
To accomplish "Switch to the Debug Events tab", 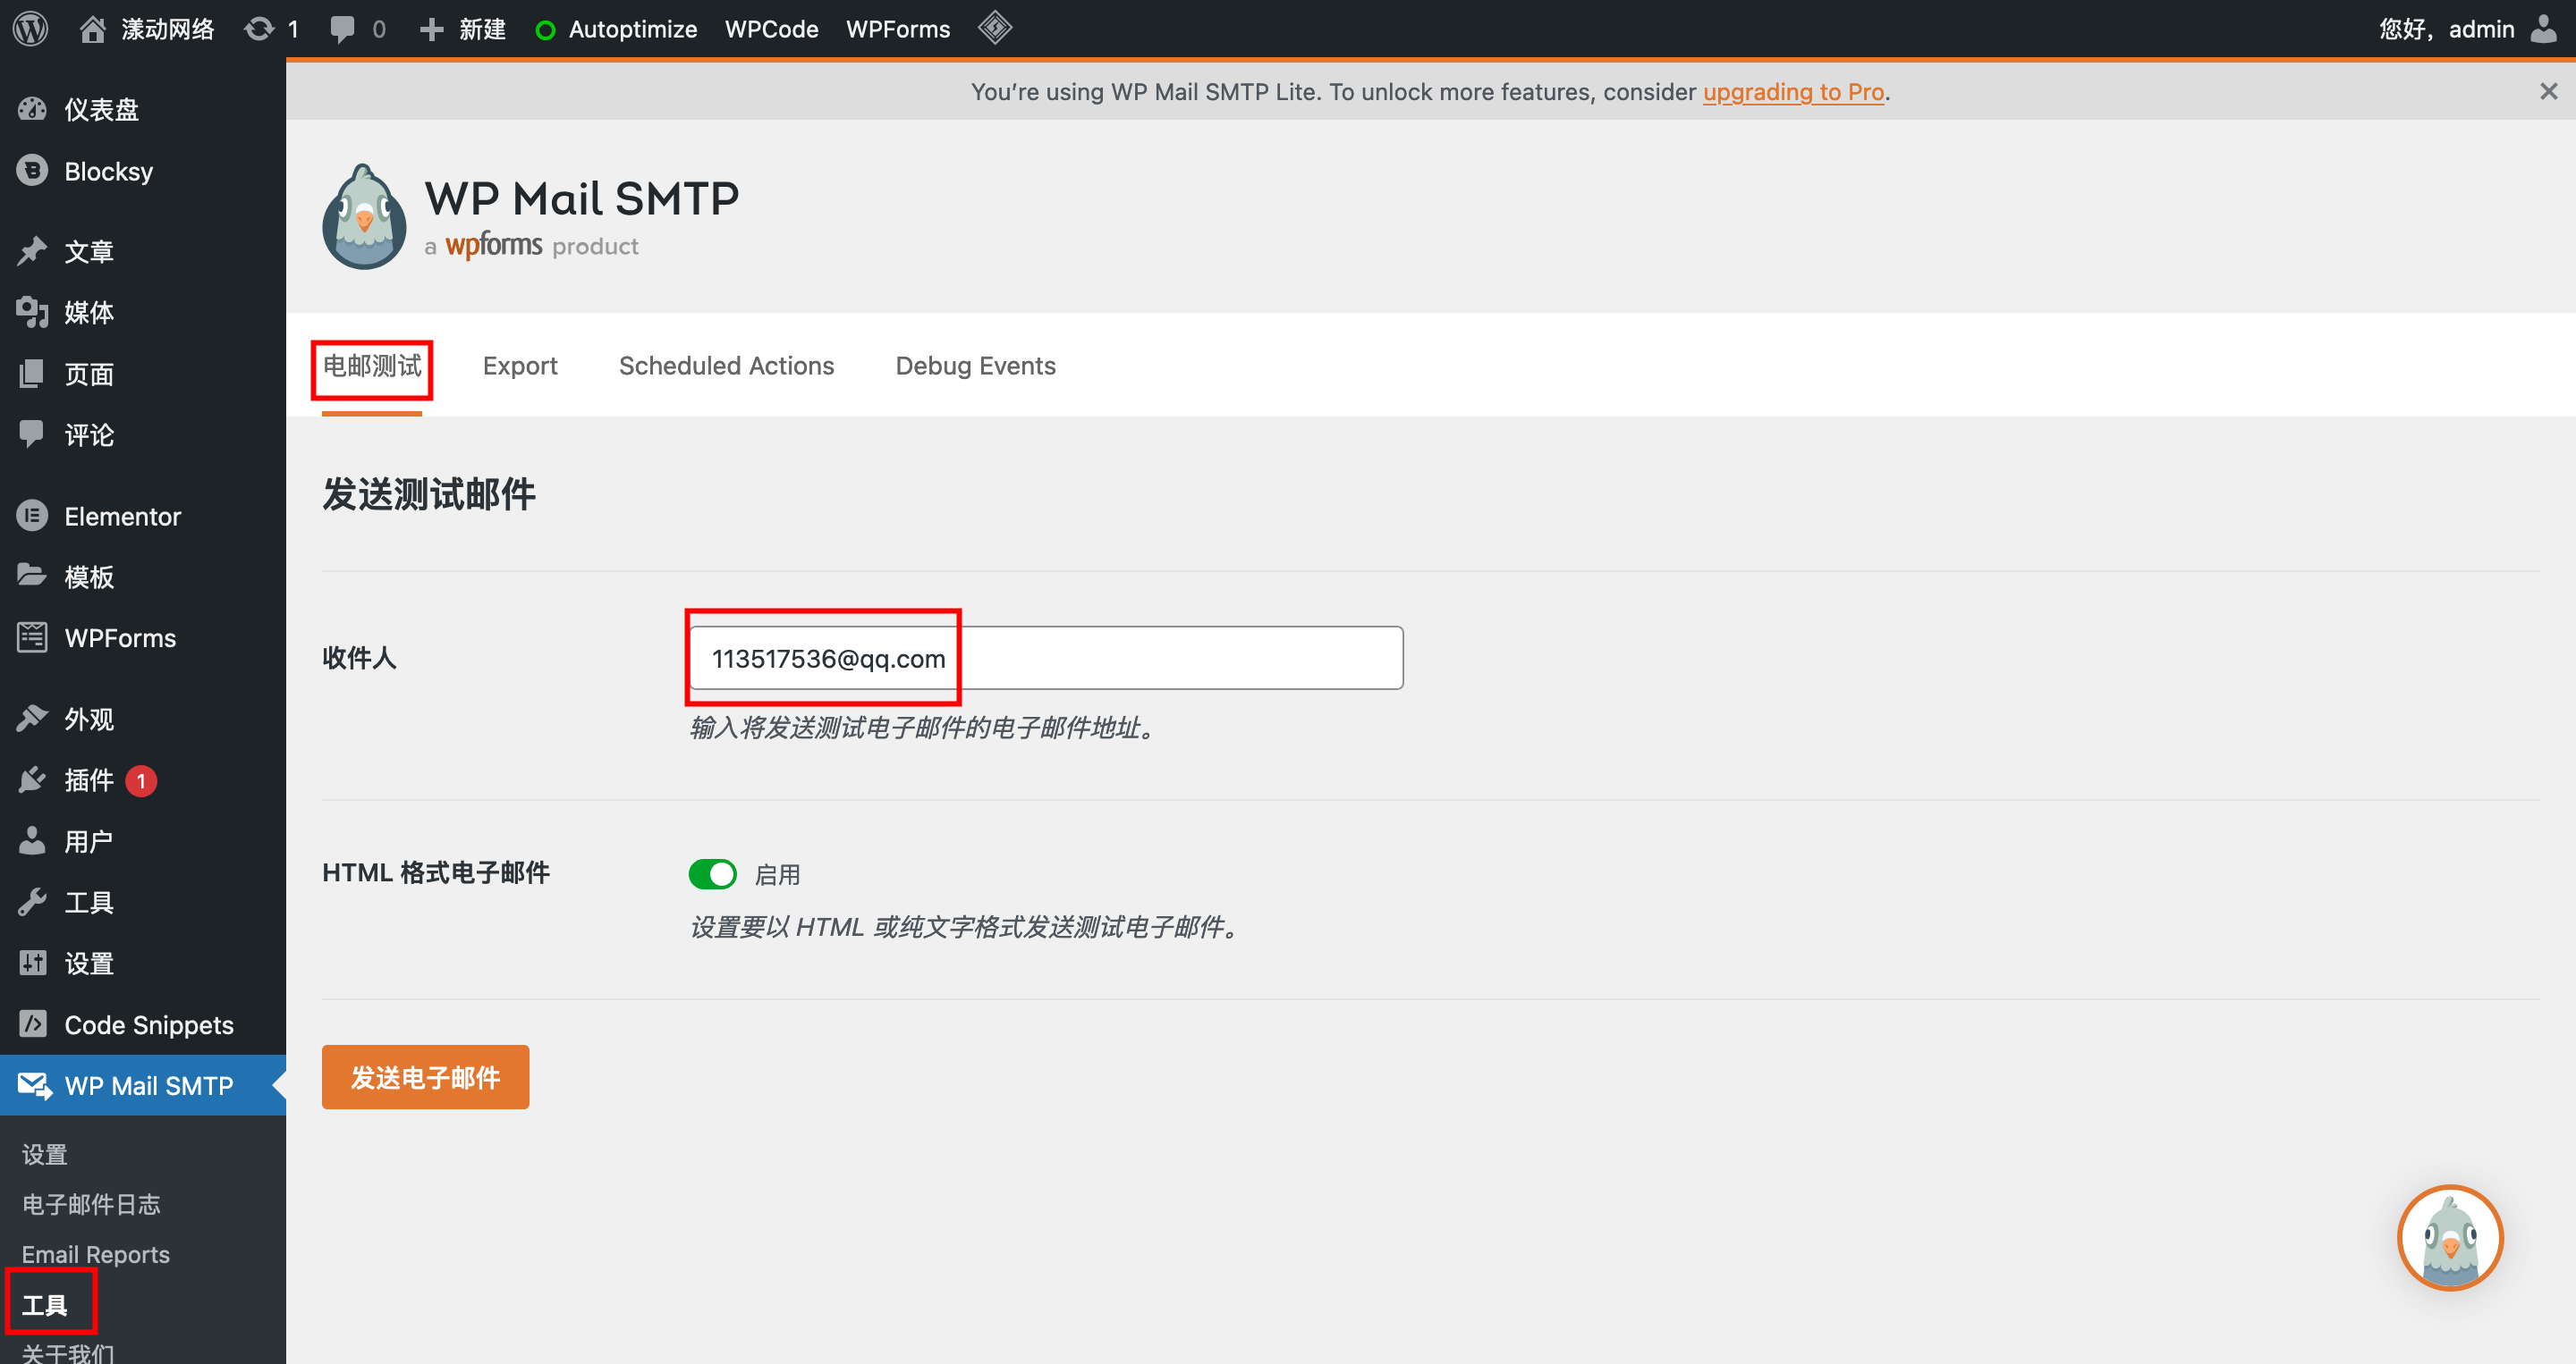I will click(975, 366).
